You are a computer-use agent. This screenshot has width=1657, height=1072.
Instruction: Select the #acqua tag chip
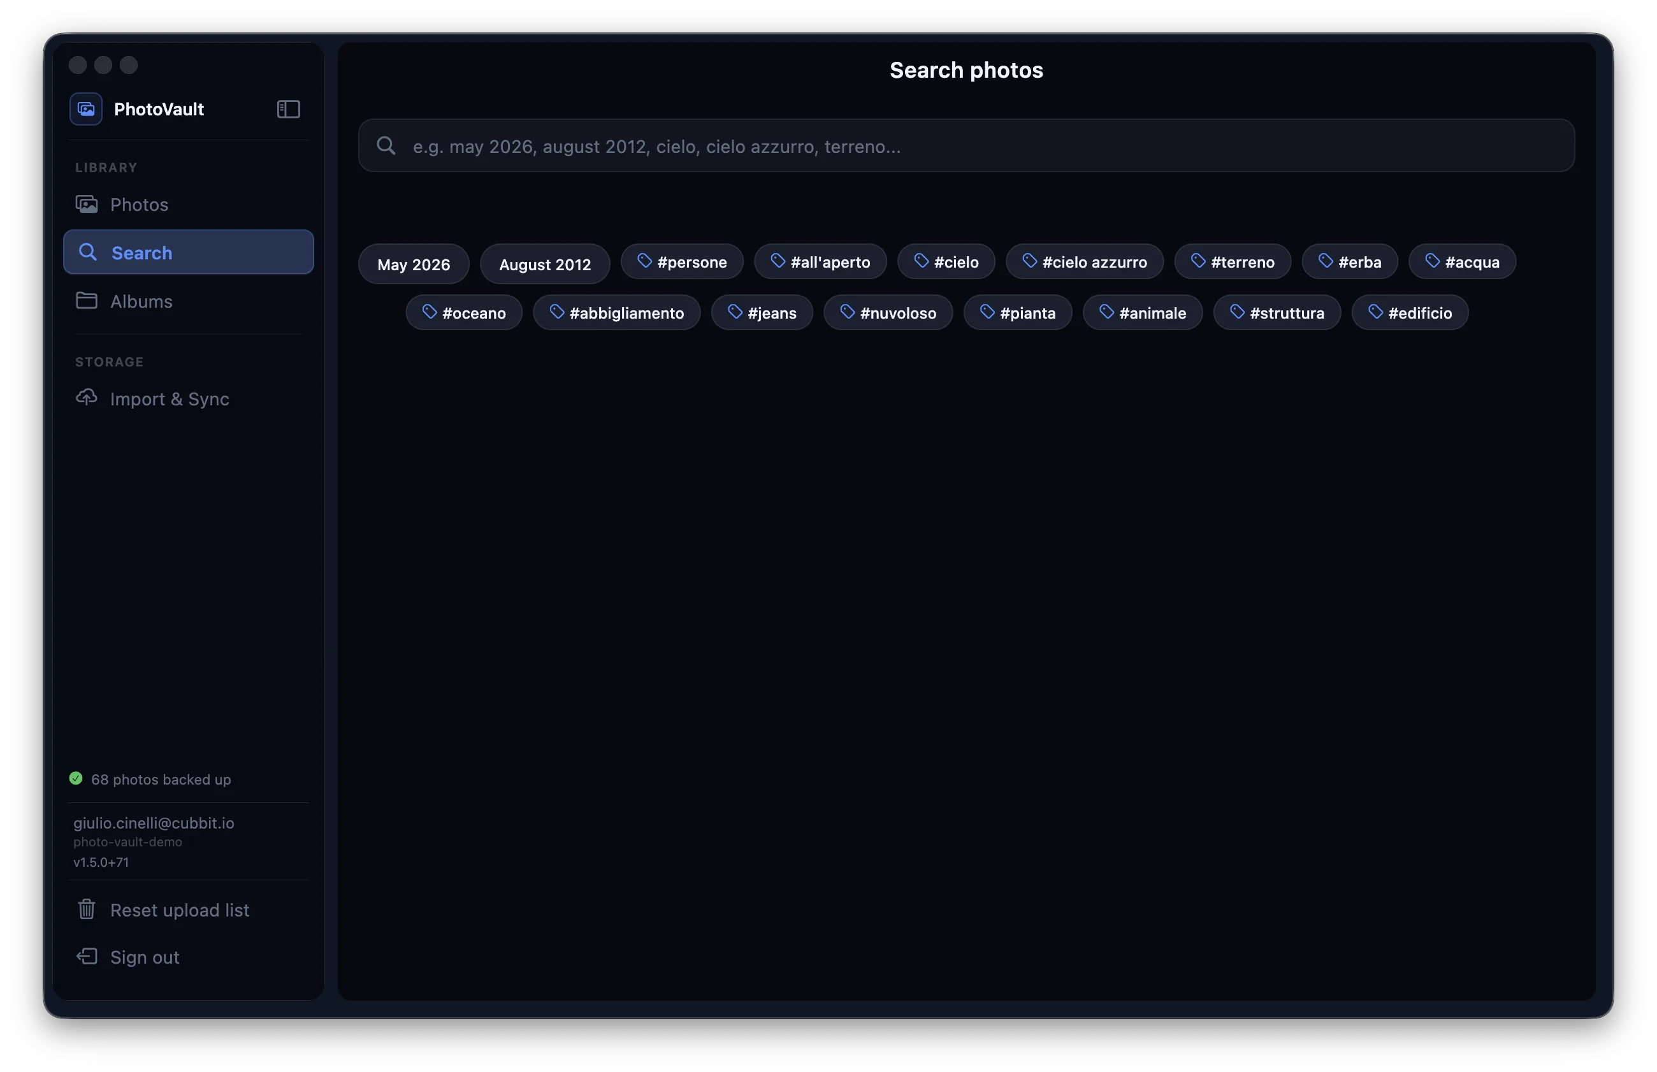1462,261
